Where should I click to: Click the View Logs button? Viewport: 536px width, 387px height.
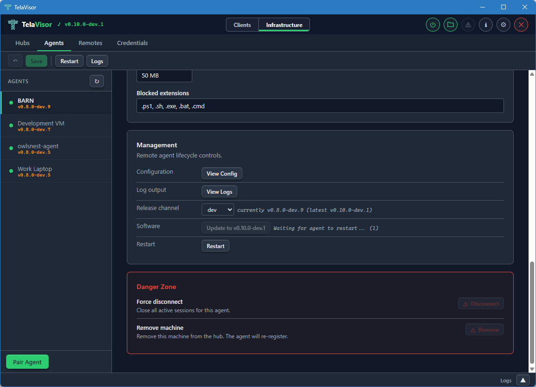click(x=219, y=192)
